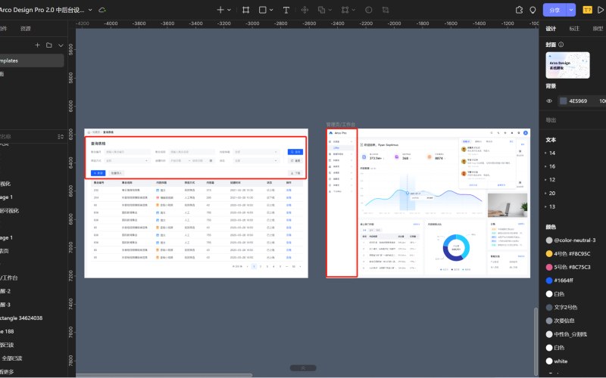Click the boolean operations icon
The width and height of the screenshot is (606, 378).
(321, 10)
